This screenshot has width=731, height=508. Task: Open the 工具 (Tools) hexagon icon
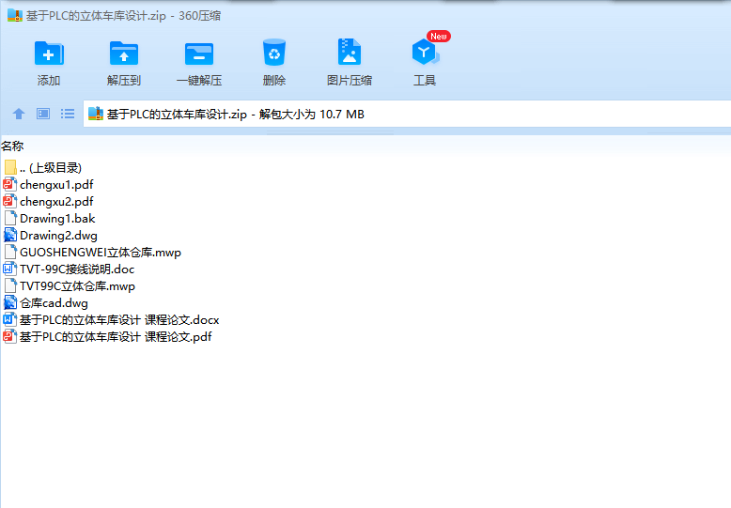click(x=425, y=52)
